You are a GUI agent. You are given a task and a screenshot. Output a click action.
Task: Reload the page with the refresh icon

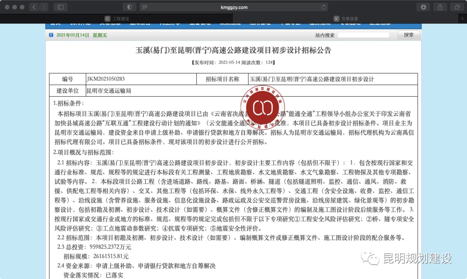[323, 7]
